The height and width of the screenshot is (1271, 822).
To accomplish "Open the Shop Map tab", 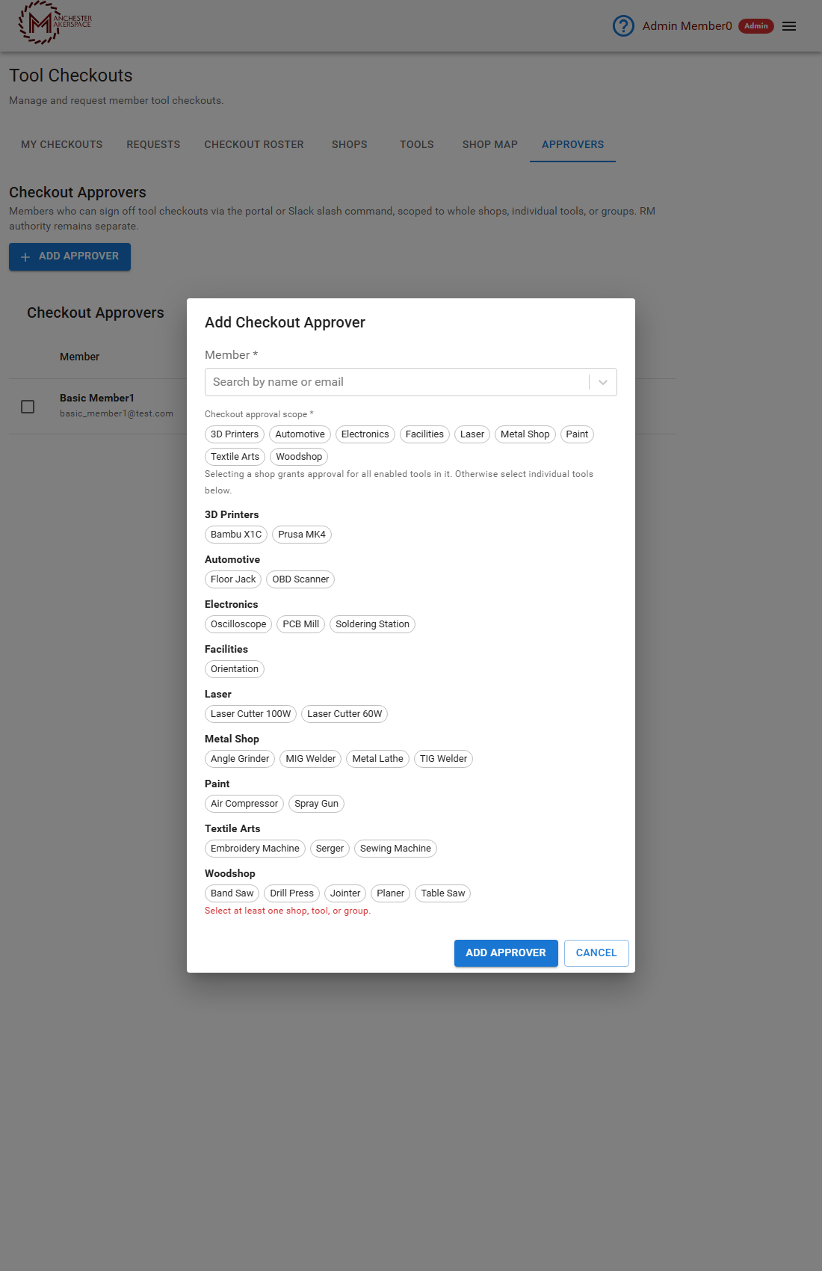I will pos(490,144).
